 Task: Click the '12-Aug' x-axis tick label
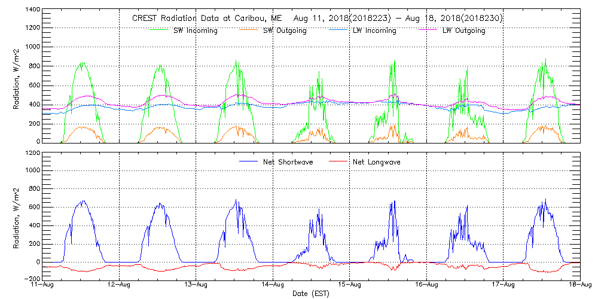pyautogui.click(x=120, y=286)
